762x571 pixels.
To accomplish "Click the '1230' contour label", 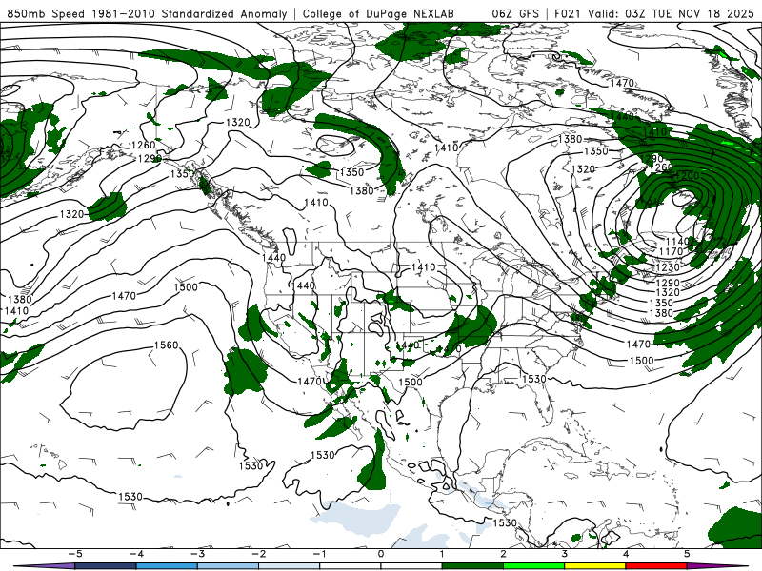I will pyautogui.click(x=668, y=267).
